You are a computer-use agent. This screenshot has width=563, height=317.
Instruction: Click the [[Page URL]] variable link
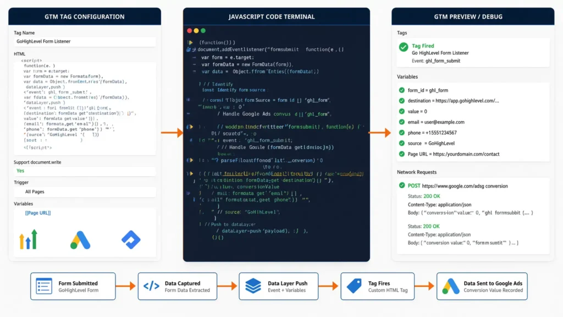coord(38,213)
